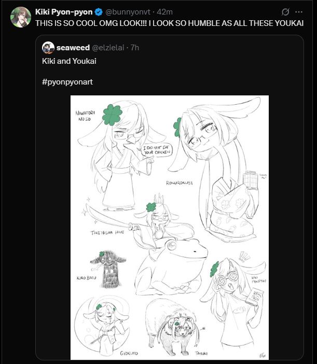Click the blue verified badge
Viewport: 317px width, 364px height.
click(99, 12)
